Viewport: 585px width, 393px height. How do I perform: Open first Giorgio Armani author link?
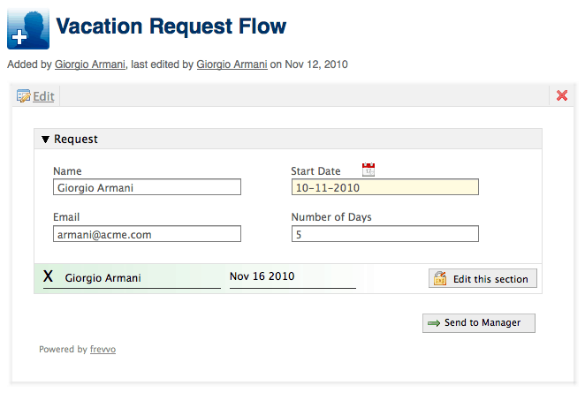(x=90, y=64)
